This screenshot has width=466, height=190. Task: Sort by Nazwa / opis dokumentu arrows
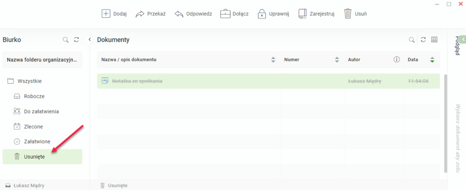[x=273, y=60]
